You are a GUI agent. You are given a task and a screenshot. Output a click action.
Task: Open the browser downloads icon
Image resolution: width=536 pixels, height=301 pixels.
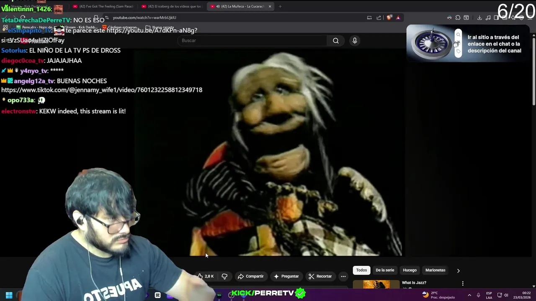(x=479, y=18)
